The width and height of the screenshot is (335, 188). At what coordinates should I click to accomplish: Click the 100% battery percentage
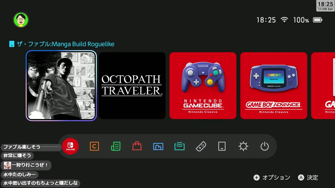point(301,20)
